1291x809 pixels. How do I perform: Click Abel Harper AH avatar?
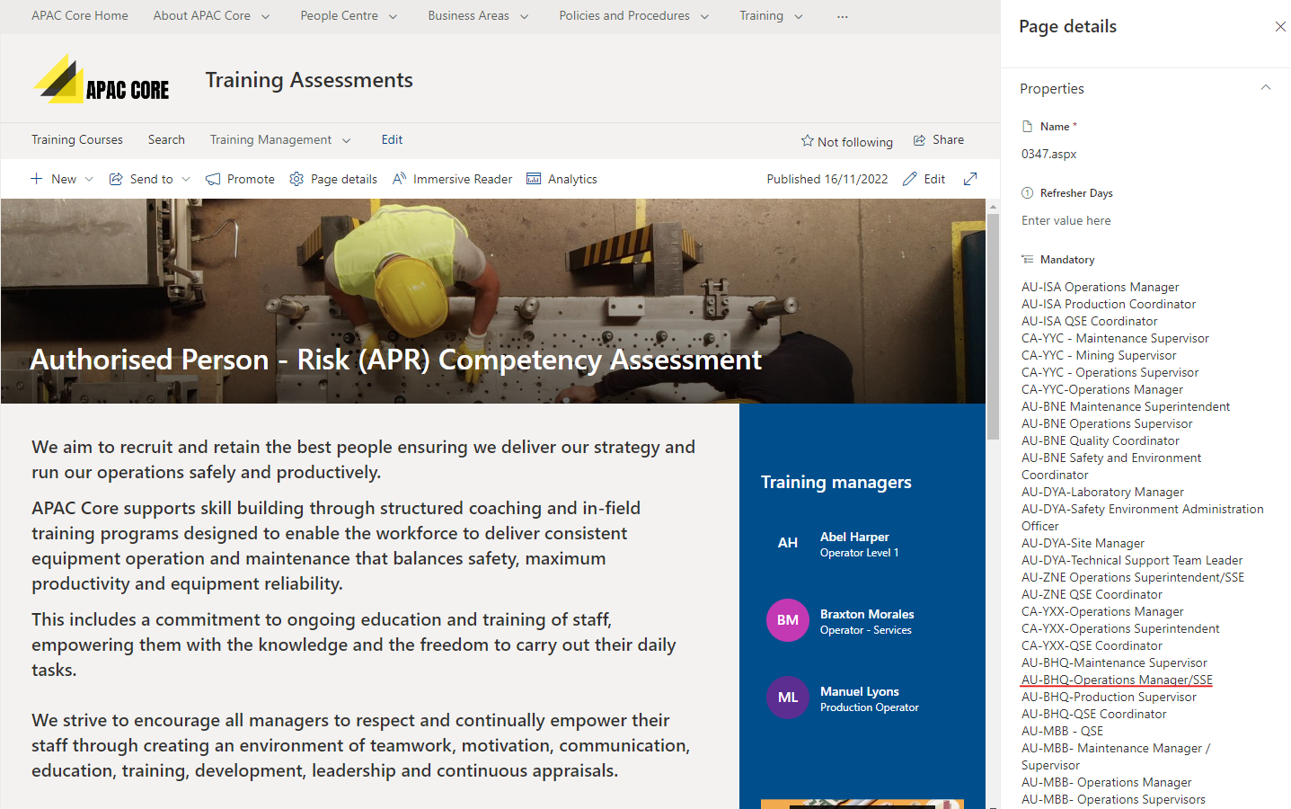[x=788, y=543]
